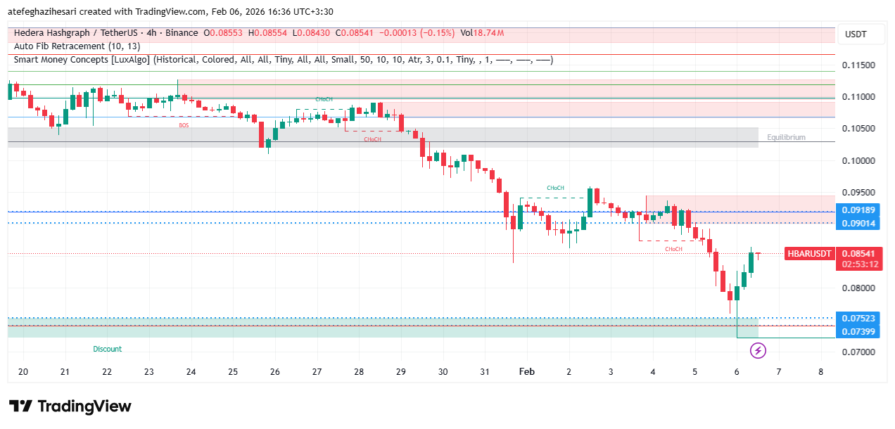Screen dimensions: 895x429
Task: Click the green Discount zone label
Action: (107, 349)
